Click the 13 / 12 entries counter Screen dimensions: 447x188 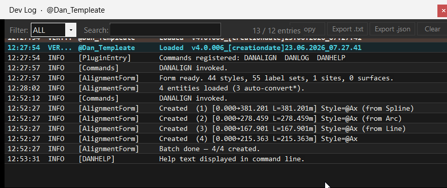click(276, 31)
